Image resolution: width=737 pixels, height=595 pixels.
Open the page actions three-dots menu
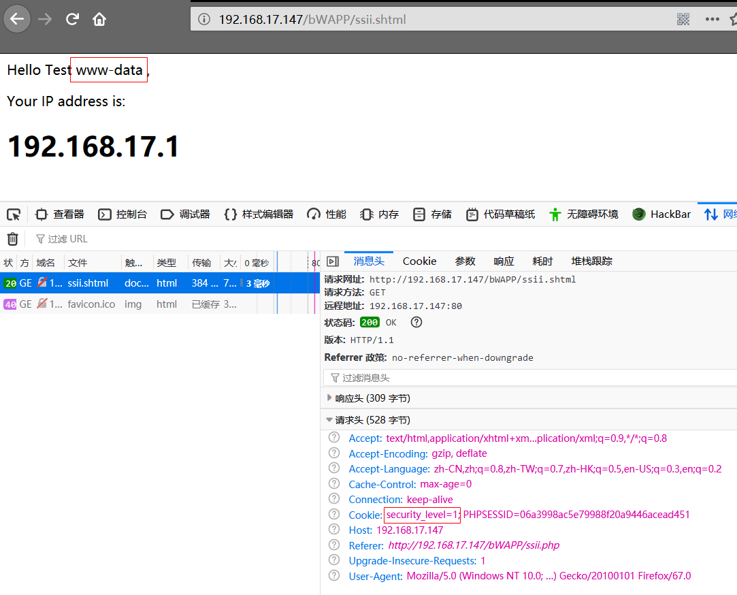(712, 19)
